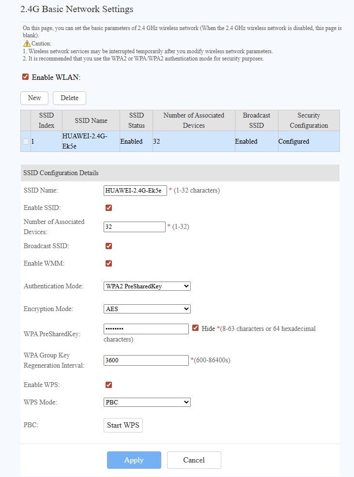Select the SSID index 1 row checkbox
This screenshot has width=354, height=477.
tap(26, 142)
